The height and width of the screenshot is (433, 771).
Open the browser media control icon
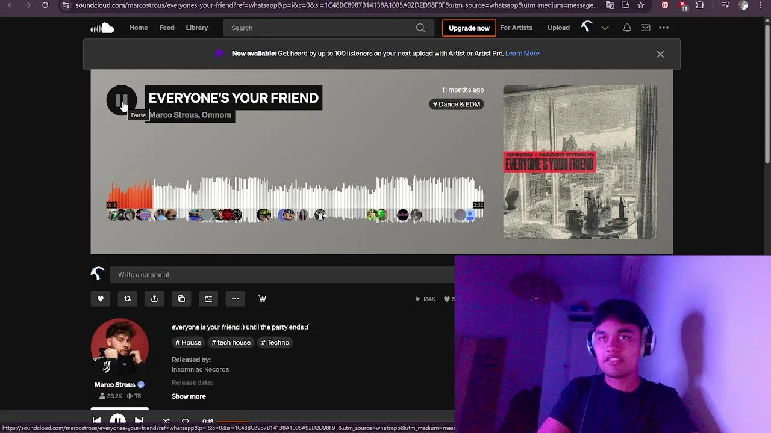point(726,5)
